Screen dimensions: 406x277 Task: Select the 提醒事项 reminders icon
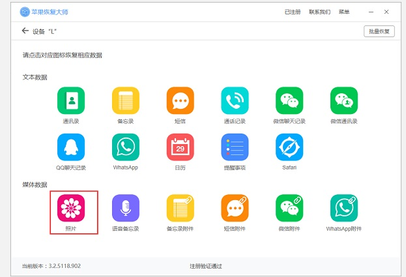click(x=235, y=147)
